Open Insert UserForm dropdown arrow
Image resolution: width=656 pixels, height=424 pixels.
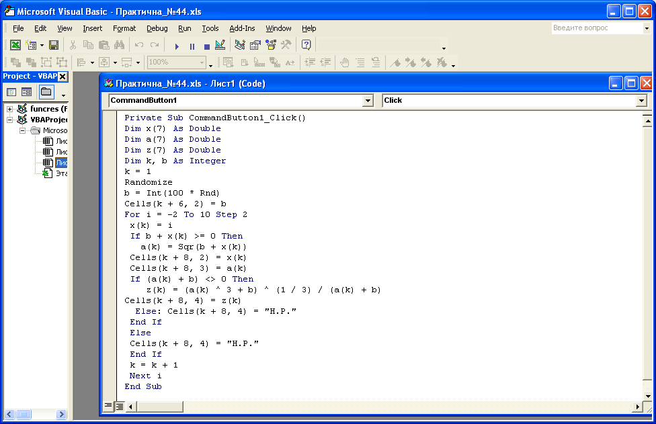tap(42, 45)
